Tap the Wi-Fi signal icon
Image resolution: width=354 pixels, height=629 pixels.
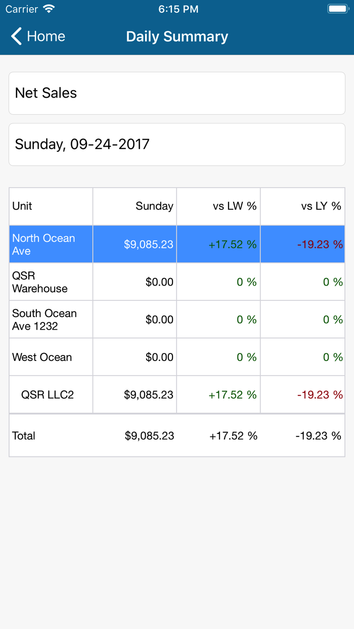(48, 8)
